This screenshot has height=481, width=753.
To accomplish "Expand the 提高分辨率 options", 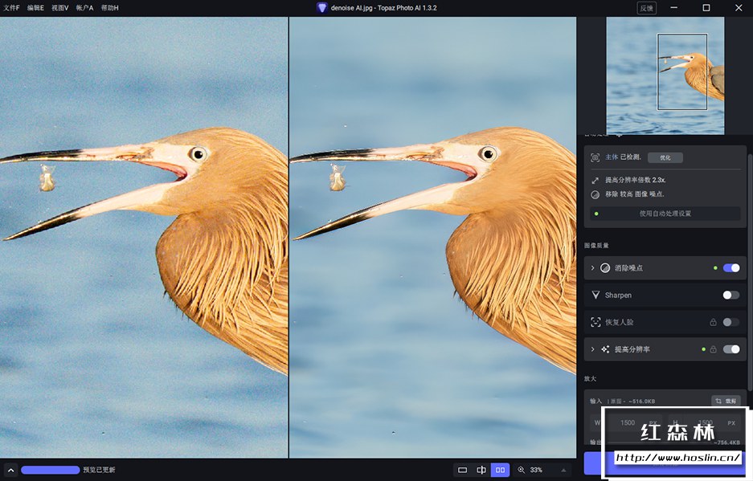I will 593,349.
